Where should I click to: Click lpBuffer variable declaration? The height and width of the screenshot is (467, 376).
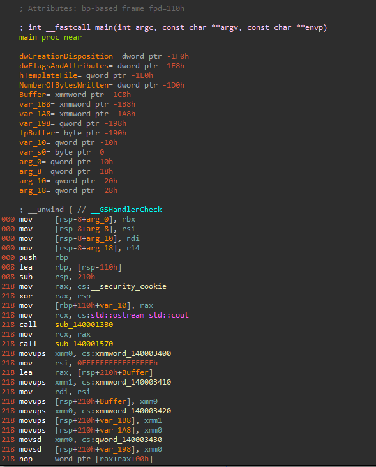coord(73,133)
